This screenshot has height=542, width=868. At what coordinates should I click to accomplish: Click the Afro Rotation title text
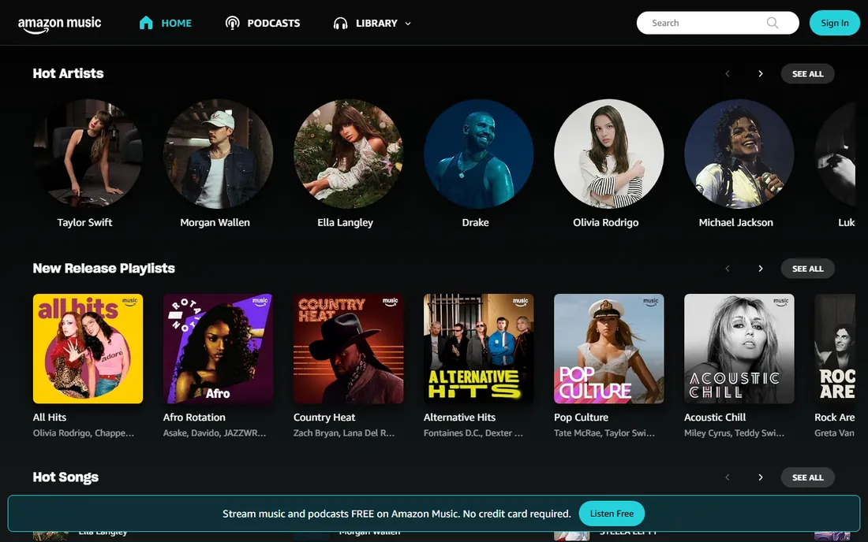pyautogui.click(x=194, y=418)
